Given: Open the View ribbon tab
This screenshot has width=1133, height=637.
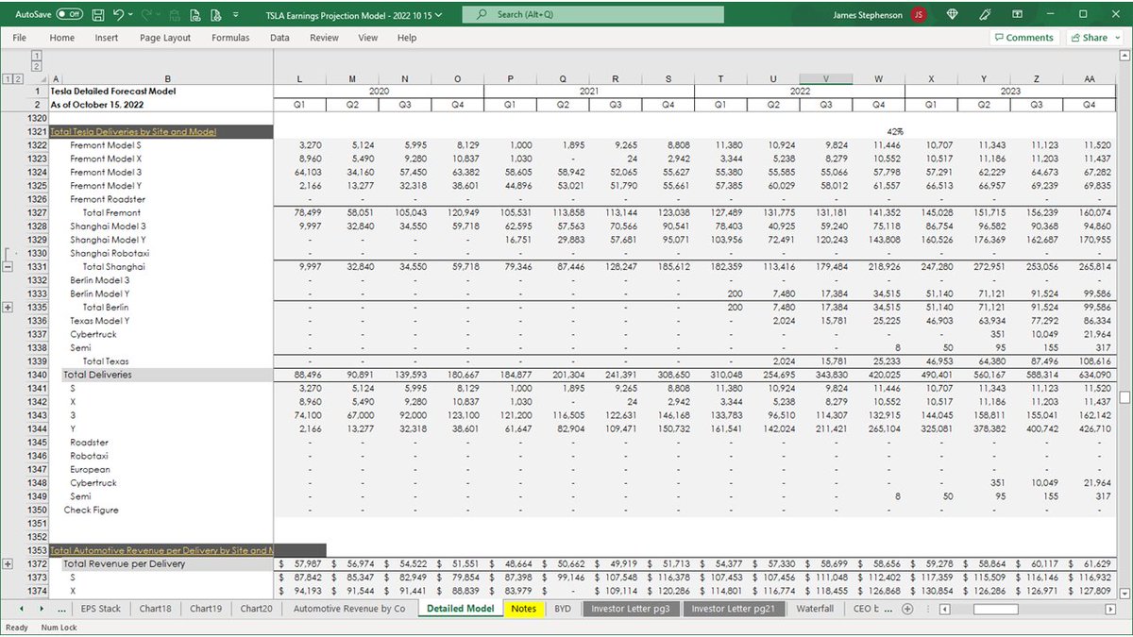Looking at the screenshot, I should 368,38.
